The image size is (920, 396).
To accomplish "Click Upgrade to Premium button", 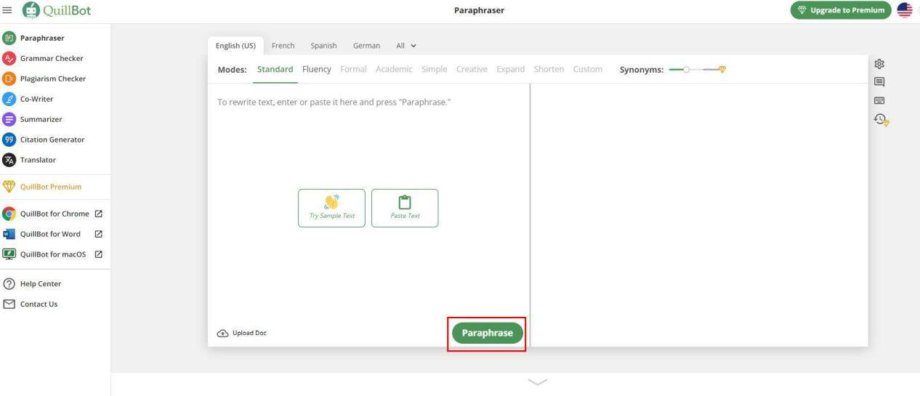I will click(x=841, y=10).
